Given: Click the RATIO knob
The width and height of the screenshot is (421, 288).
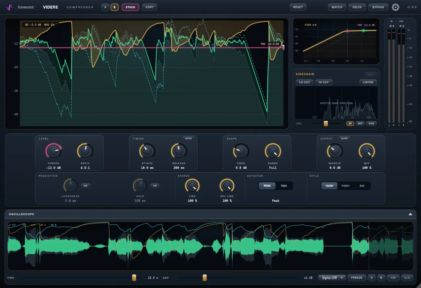Looking at the screenshot, I should pyautogui.click(x=85, y=151).
